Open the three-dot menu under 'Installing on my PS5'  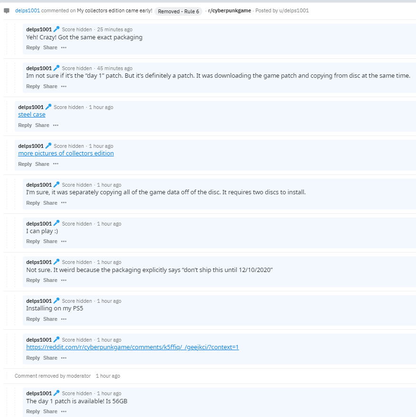(x=64, y=319)
